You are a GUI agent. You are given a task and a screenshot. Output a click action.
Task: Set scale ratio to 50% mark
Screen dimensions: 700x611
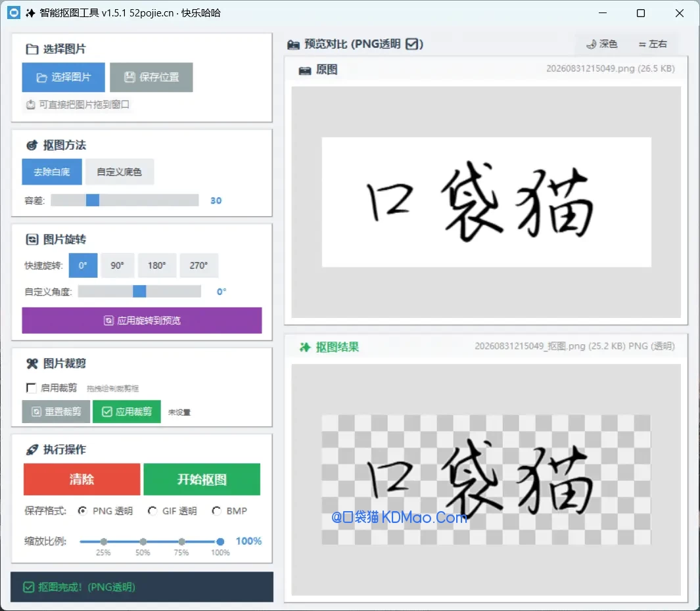click(143, 542)
